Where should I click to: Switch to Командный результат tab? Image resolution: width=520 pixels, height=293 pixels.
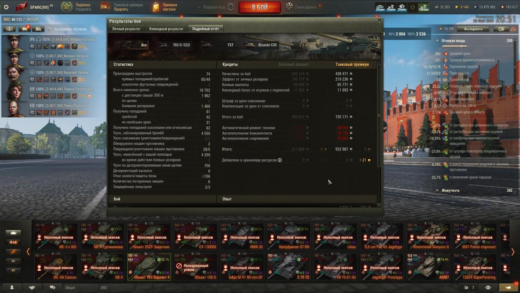click(x=166, y=29)
